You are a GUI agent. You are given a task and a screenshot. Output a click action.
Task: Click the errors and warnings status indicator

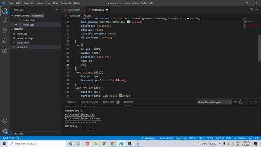pyautogui.click(x=8, y=138)
